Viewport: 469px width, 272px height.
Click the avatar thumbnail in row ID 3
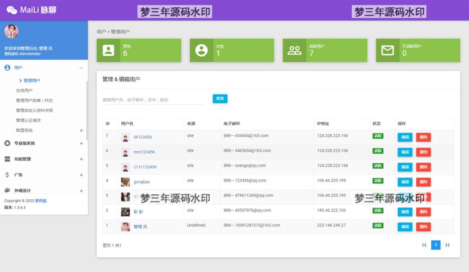tap(125, 197)
